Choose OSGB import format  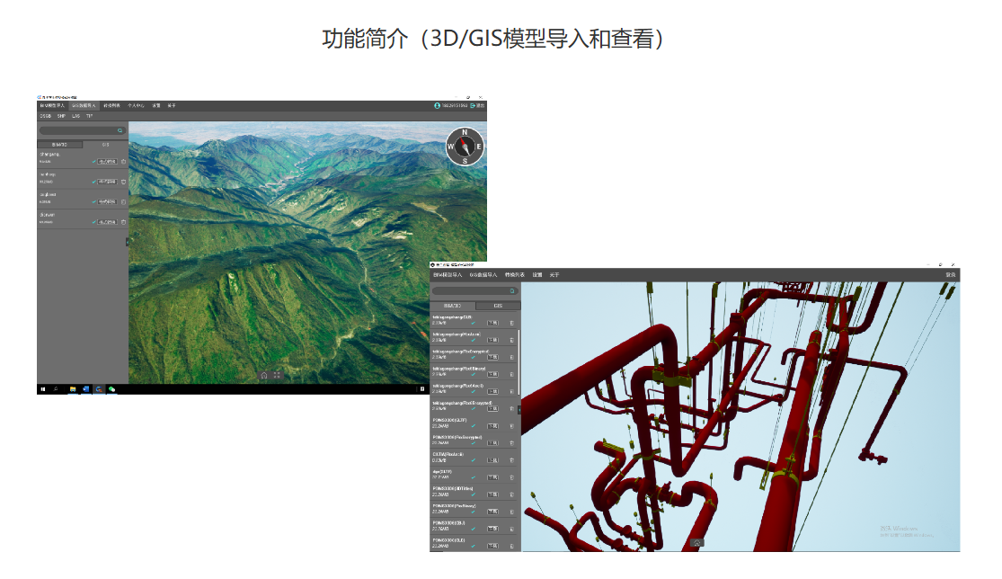[x=45, y=116]
